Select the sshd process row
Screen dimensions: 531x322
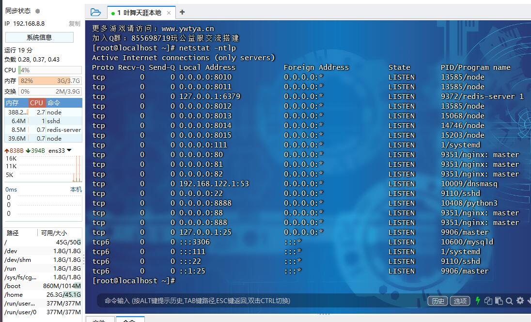(x=43, y=121)
